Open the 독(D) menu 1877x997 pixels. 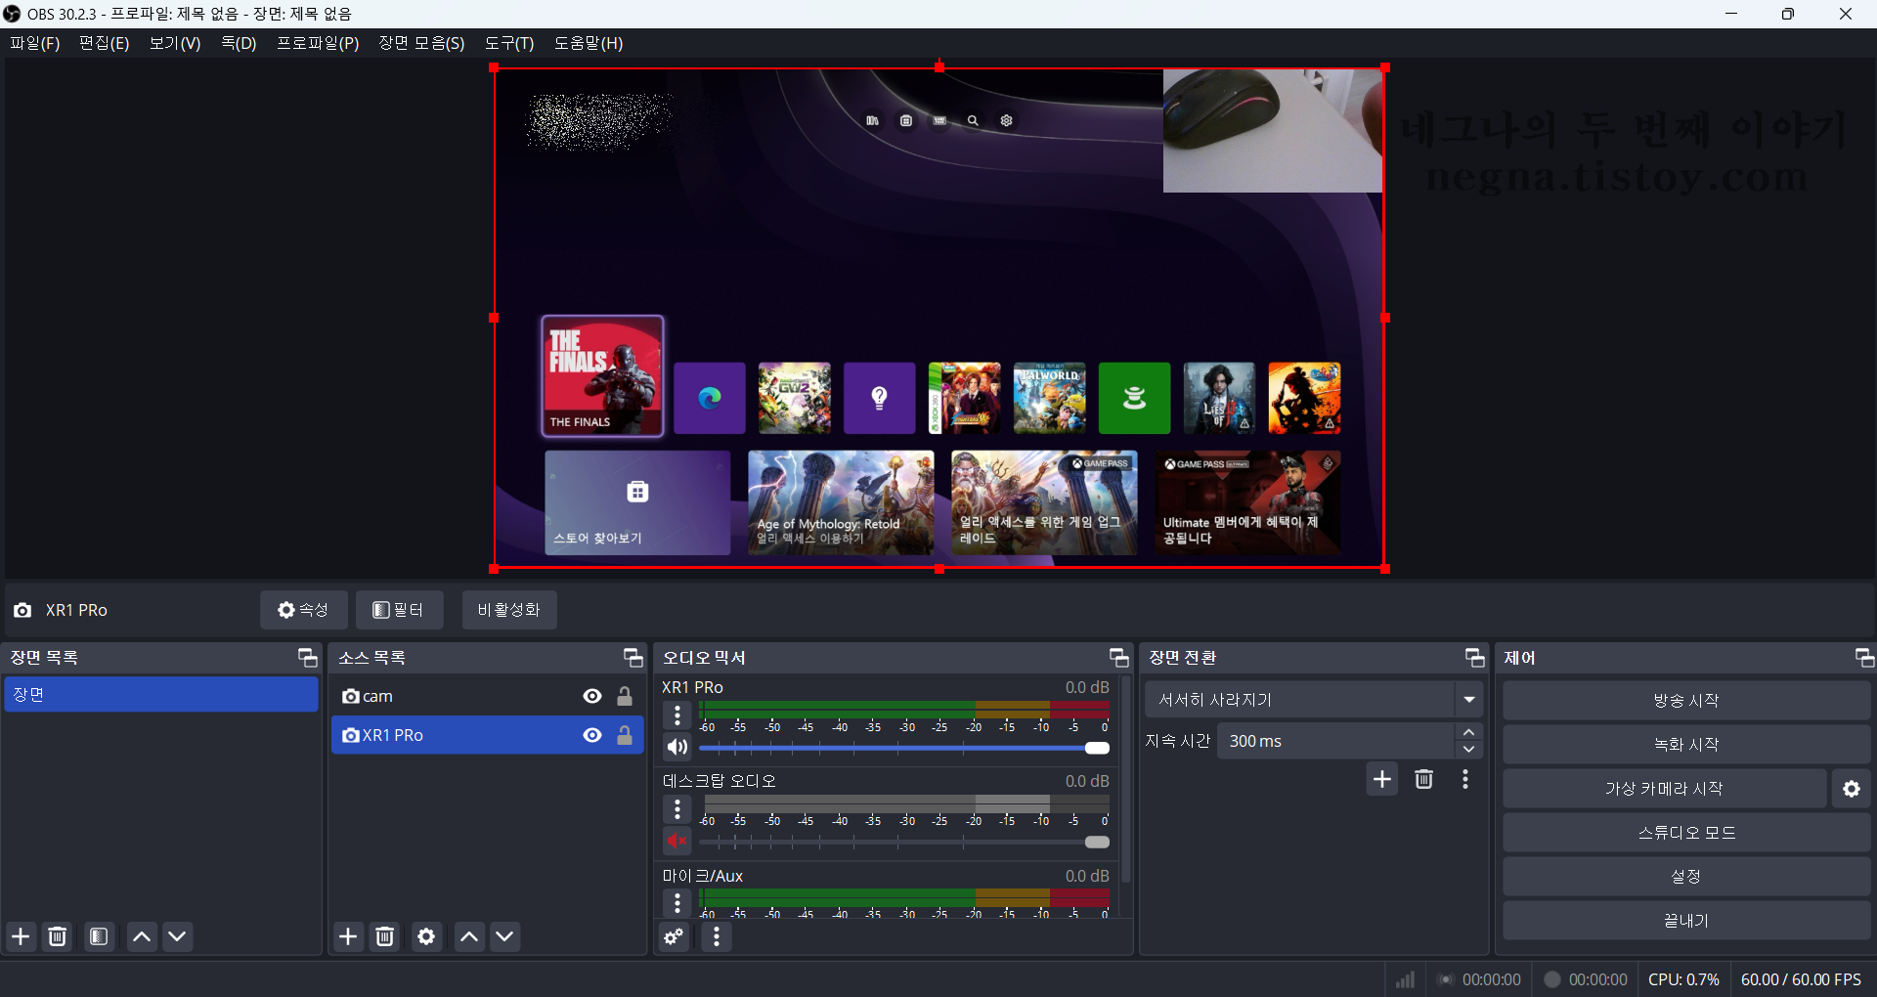(x=239, y=43)
